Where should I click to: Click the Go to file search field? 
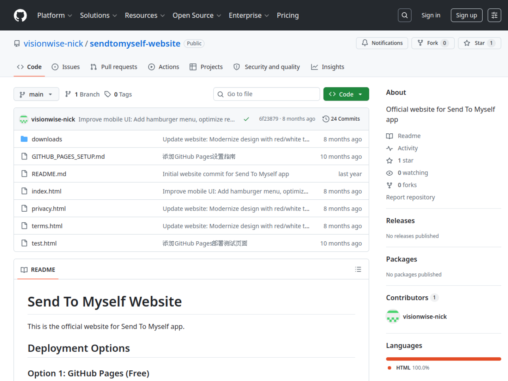[267, 94]
